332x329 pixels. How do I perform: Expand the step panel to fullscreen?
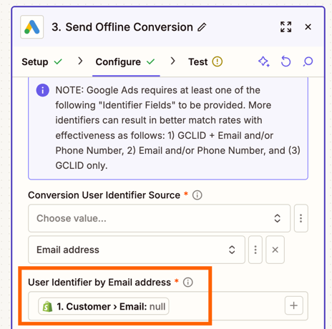(x=285, y=27)
